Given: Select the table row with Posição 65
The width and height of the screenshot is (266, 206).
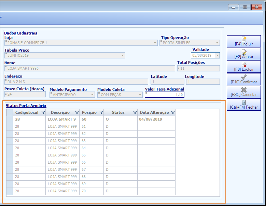Looking at the screenshot, I should (91, 155).
